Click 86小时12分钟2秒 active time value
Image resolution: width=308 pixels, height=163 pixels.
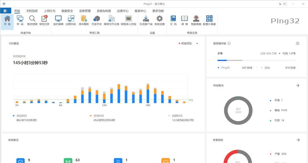(x=27, y=120)
